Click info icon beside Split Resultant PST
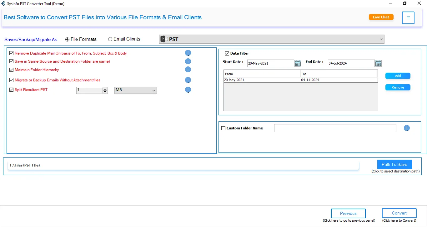 point(188,90)
